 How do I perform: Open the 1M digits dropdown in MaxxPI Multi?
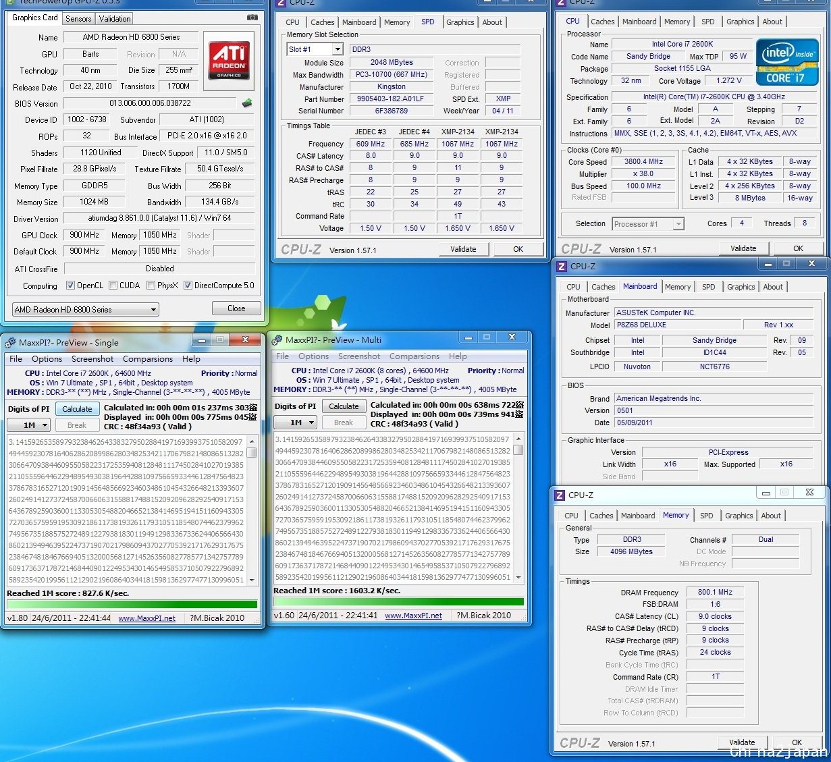pyautogui.click(x=296, y=423)
